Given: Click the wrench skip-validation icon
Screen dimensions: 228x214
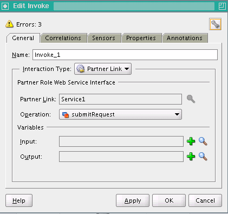Looking at the screenshot, I should (x=215, y=24).
